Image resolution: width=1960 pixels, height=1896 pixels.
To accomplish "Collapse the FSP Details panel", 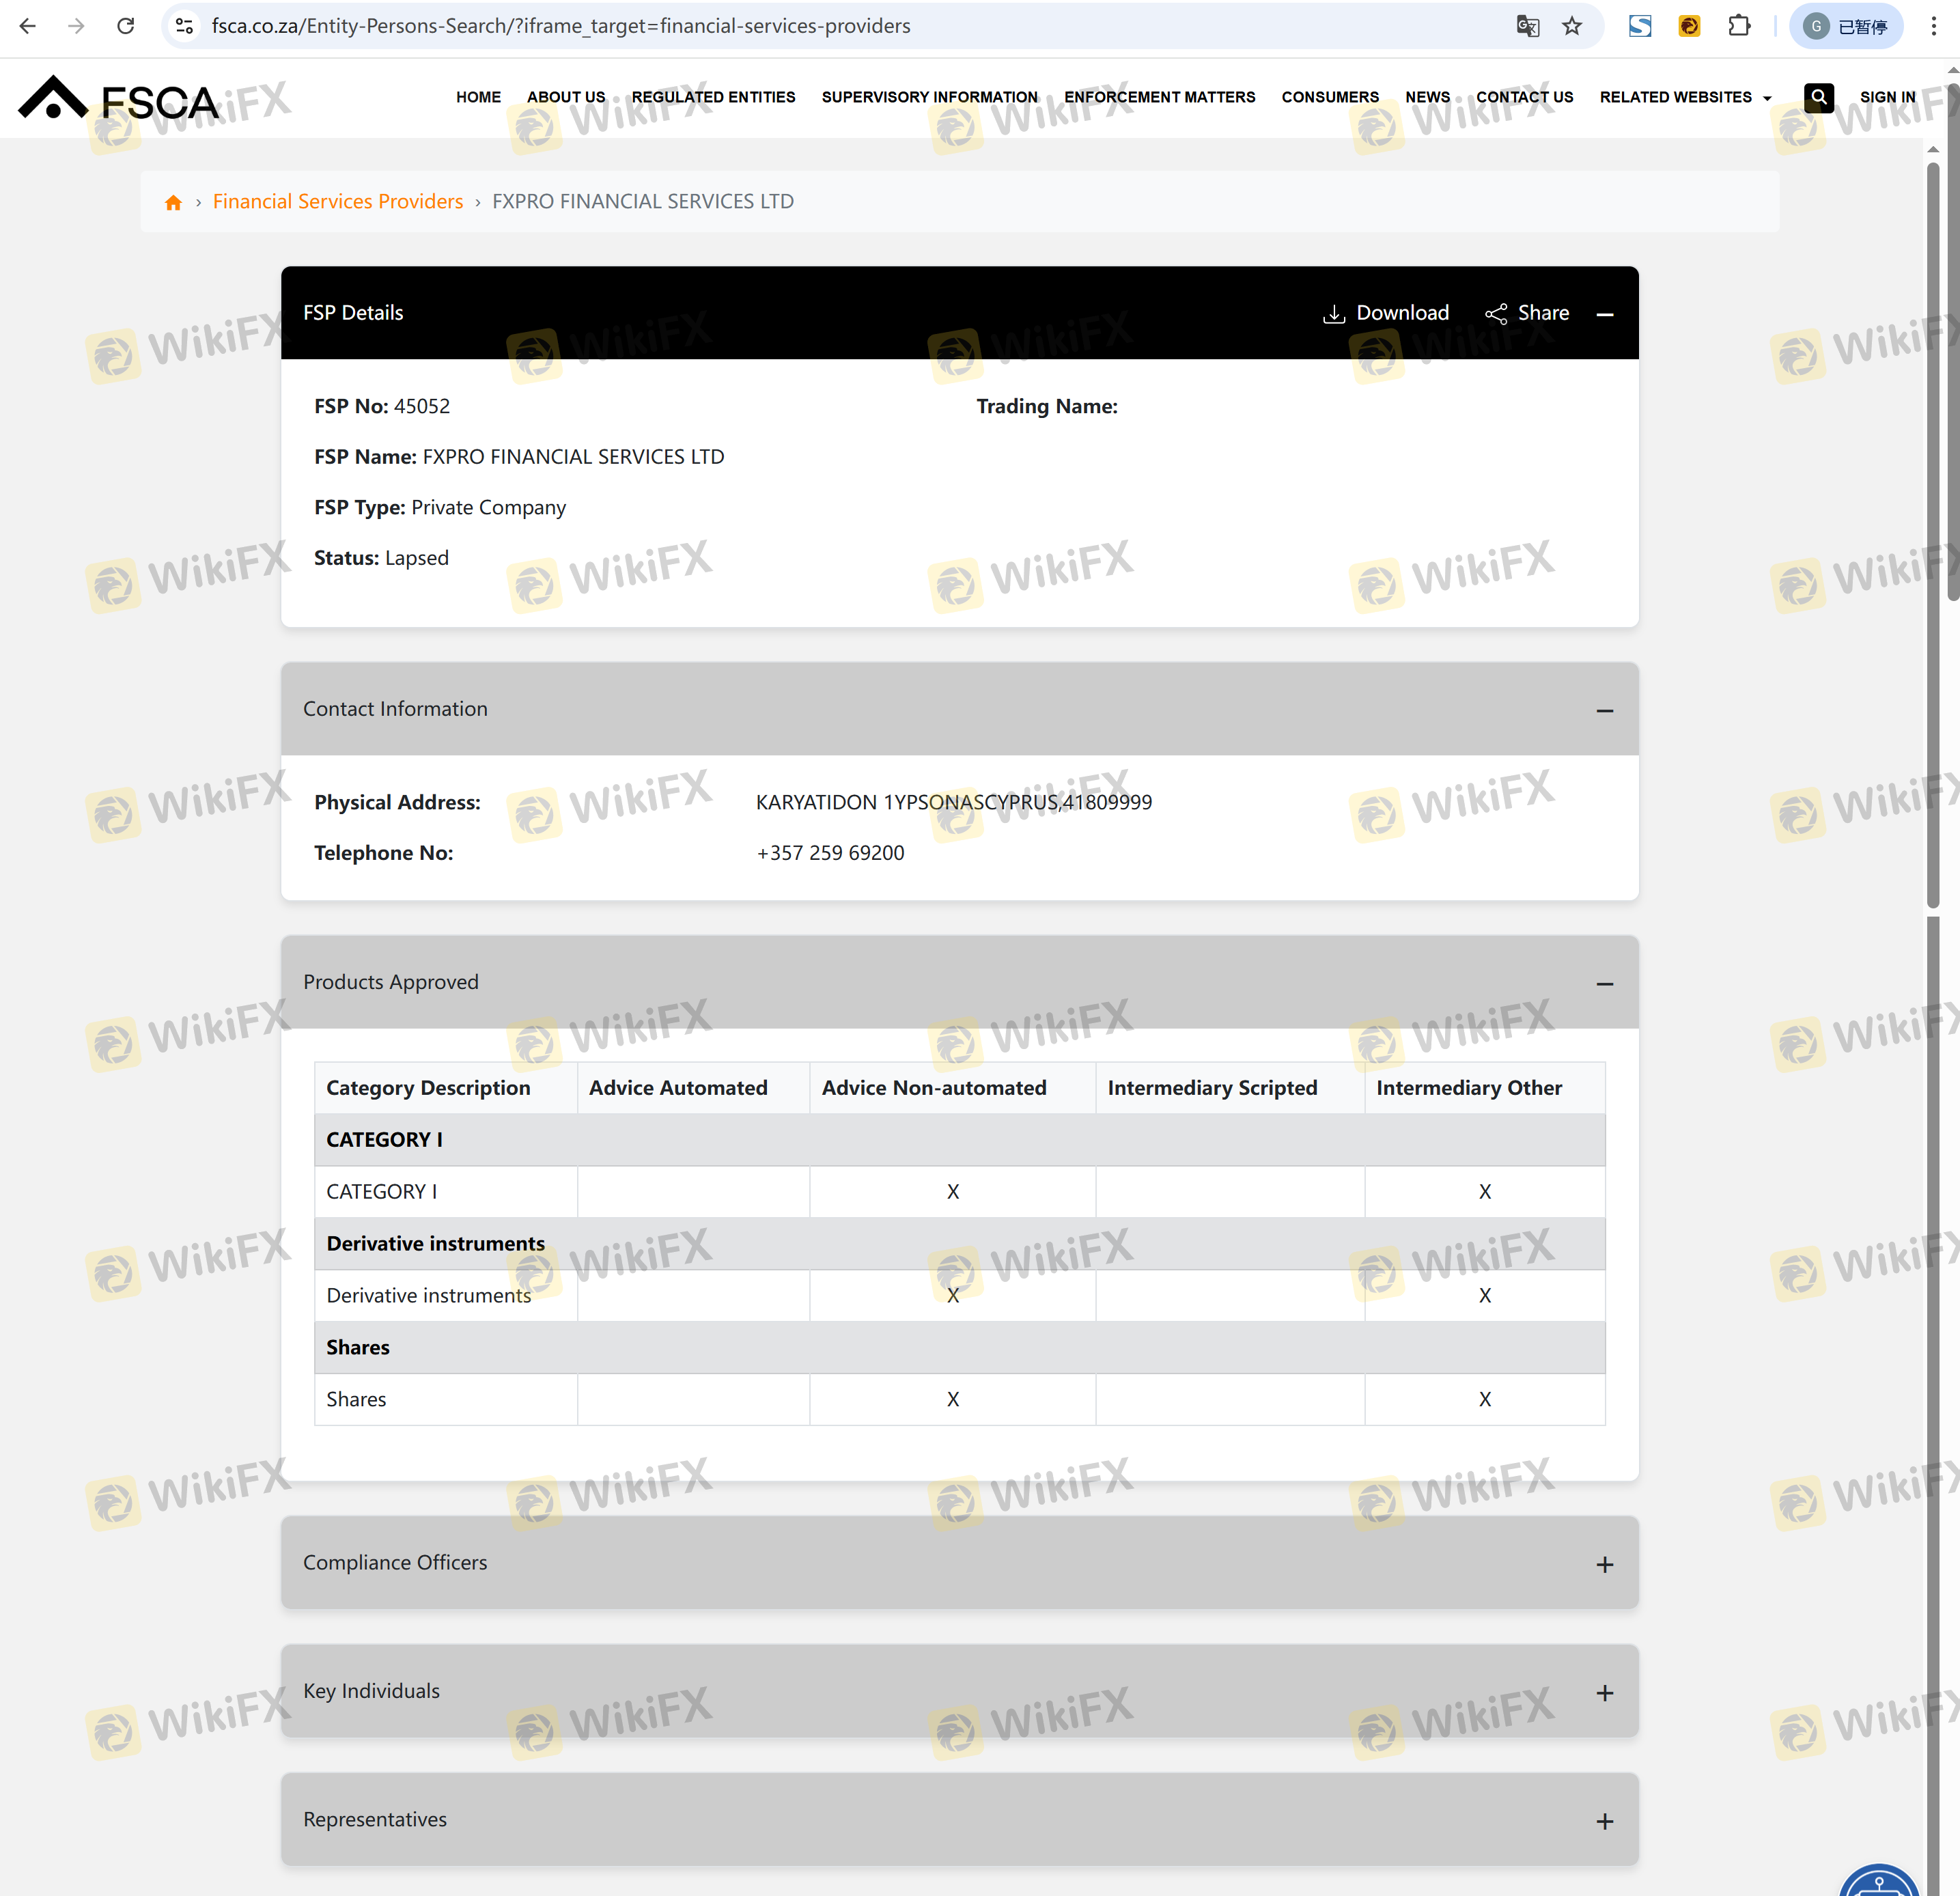I will [x=1605, y=314].
